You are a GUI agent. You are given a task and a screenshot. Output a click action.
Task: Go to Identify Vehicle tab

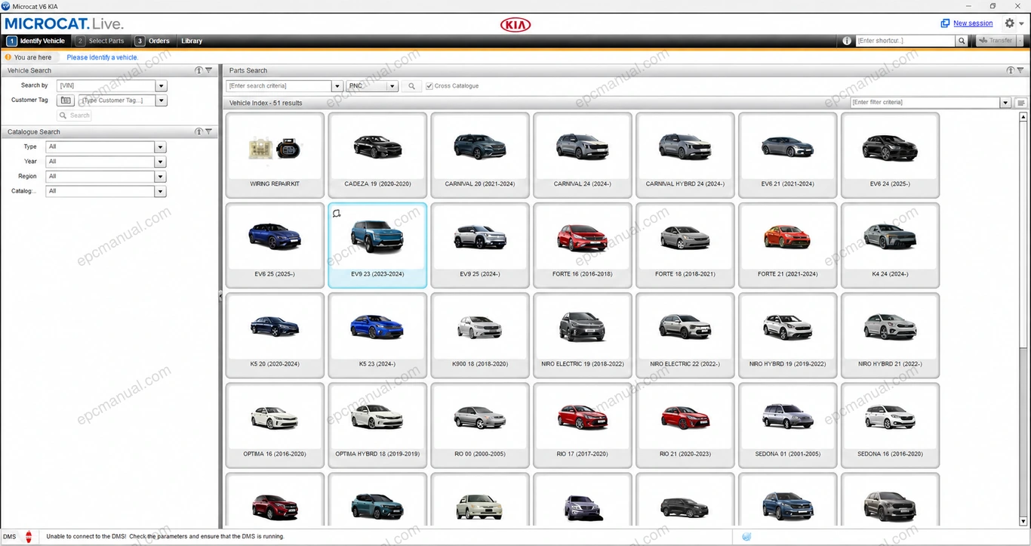[36, 41]
